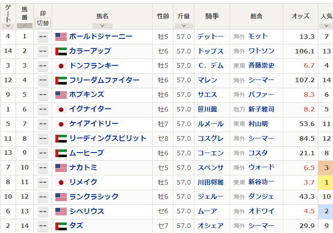Sort by horse name dropdown arrow
This screenshot has width=333, height=233.
(102, 26)
